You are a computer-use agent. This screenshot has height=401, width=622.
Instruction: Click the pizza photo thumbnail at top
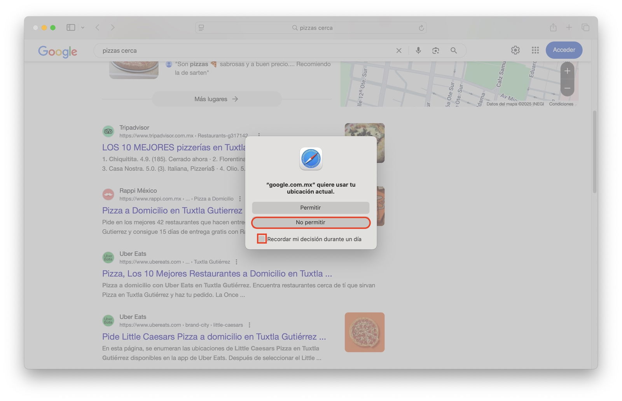134,70
